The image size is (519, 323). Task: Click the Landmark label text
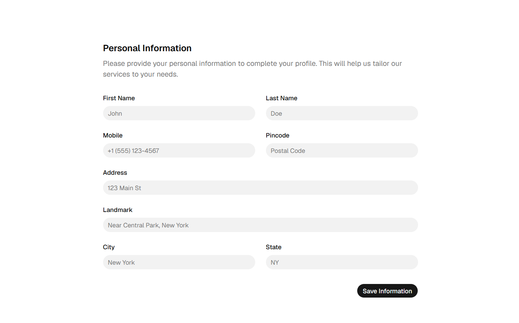(118, 210)
